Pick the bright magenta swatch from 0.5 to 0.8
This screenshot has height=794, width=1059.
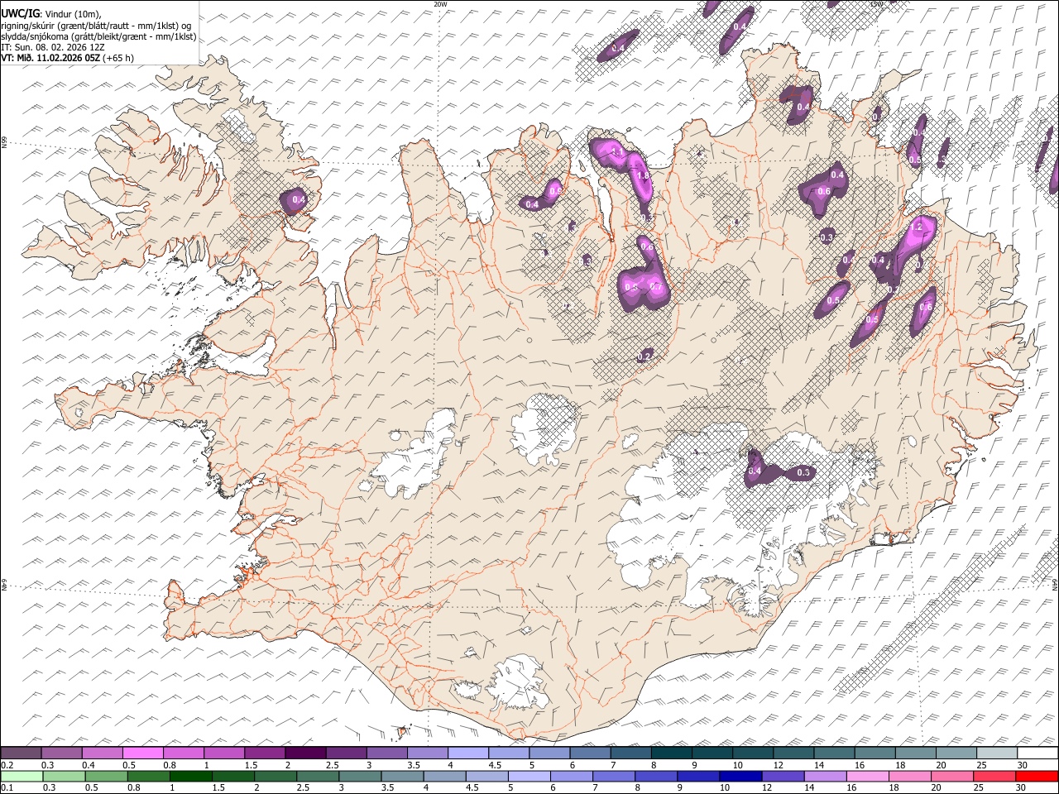[143, 753]
